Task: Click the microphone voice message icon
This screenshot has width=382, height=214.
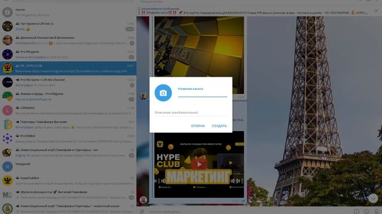Action: (377, 212)
